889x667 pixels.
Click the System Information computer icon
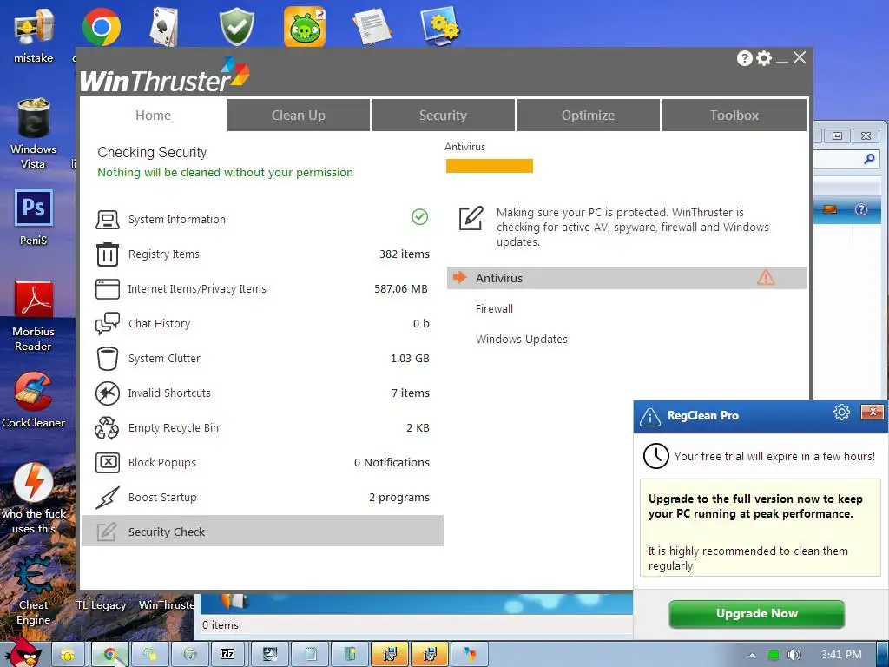[x=107, y=220]
